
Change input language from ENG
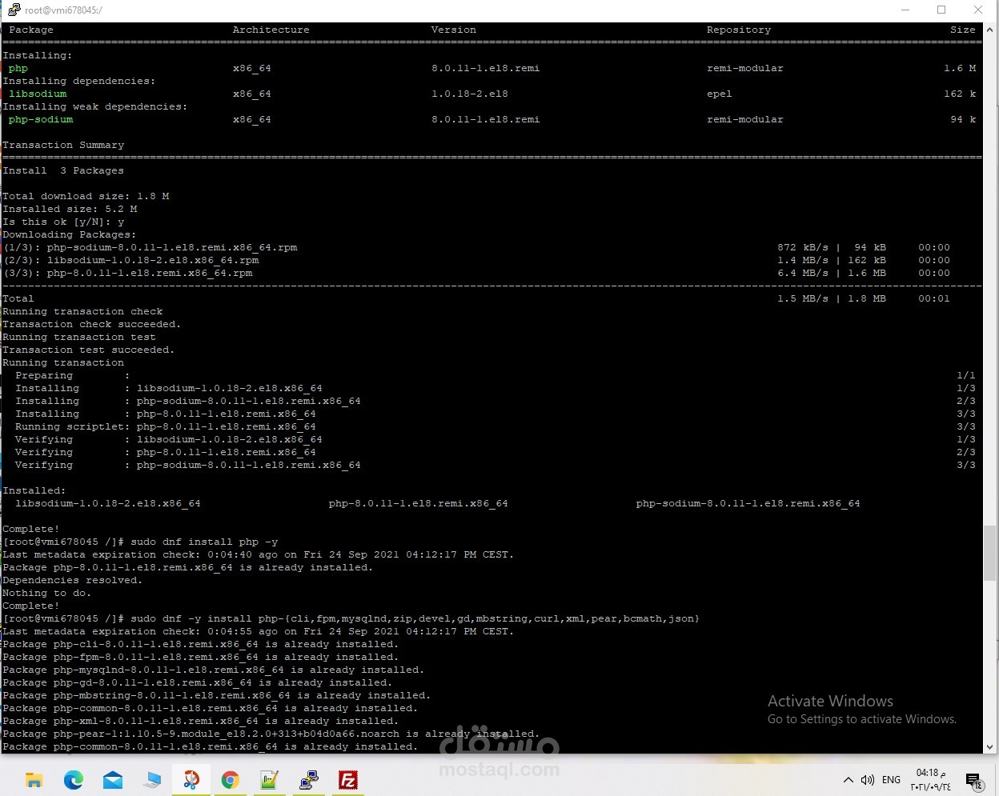pyautogui.click(x=891, y=780)
